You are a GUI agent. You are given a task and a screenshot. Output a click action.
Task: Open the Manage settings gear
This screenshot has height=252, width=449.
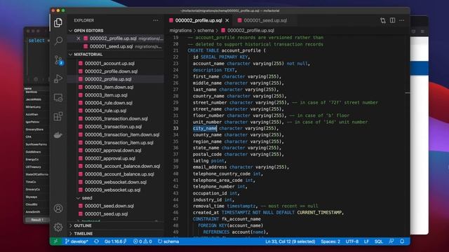(58, 227)
